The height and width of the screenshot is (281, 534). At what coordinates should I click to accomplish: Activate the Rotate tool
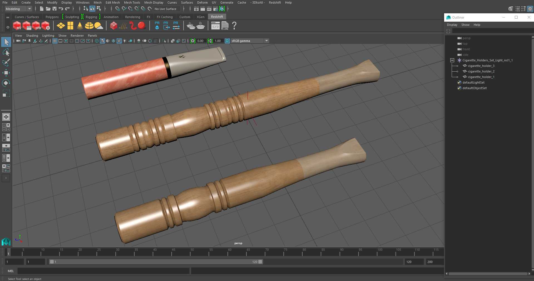[6, 83]
